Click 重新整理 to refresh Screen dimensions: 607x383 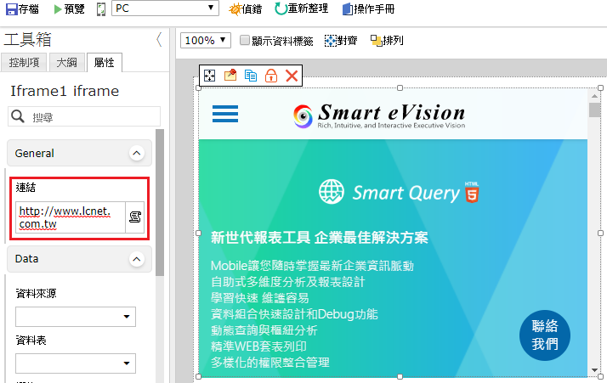[301, 8]
